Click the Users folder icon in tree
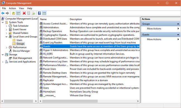181x108 pixels. [x=14, y=40]
